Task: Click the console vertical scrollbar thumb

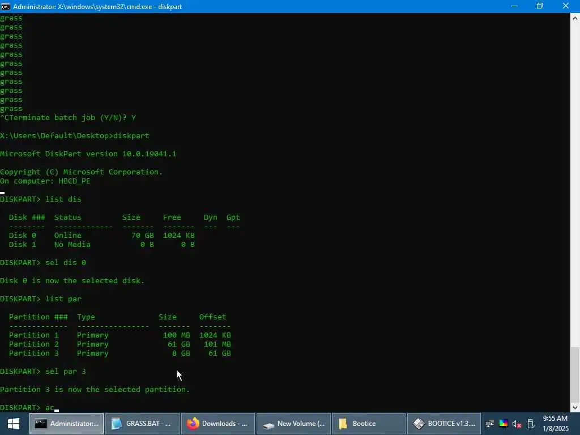Action: tap(575, 374)
